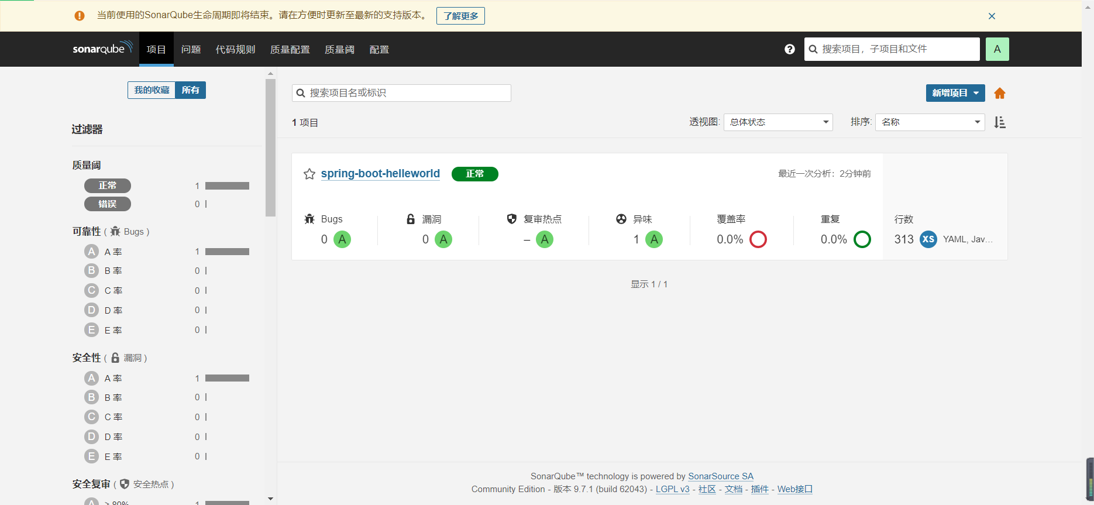Filter reliability by A rating
The height and width of the screenshot is (505, 1094).
[x=167, y=252]
